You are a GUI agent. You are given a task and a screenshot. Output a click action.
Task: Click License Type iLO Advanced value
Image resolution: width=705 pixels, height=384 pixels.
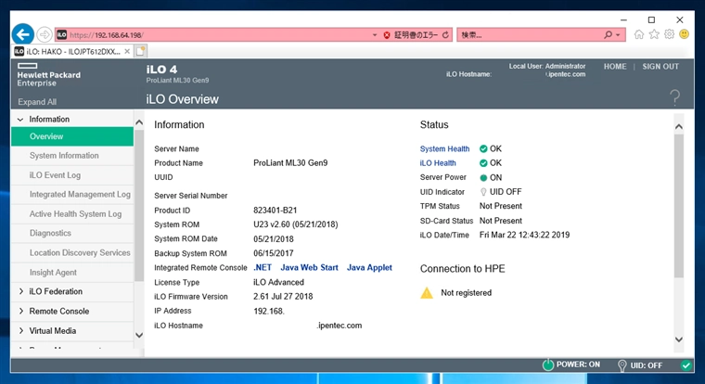(278, 282)
